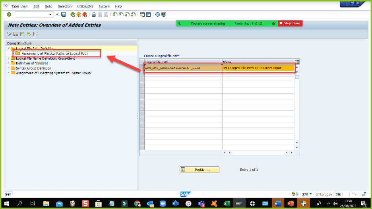The image size is (372, 209).
Task: Select the first table row selector box
Action: click(142, 68)
